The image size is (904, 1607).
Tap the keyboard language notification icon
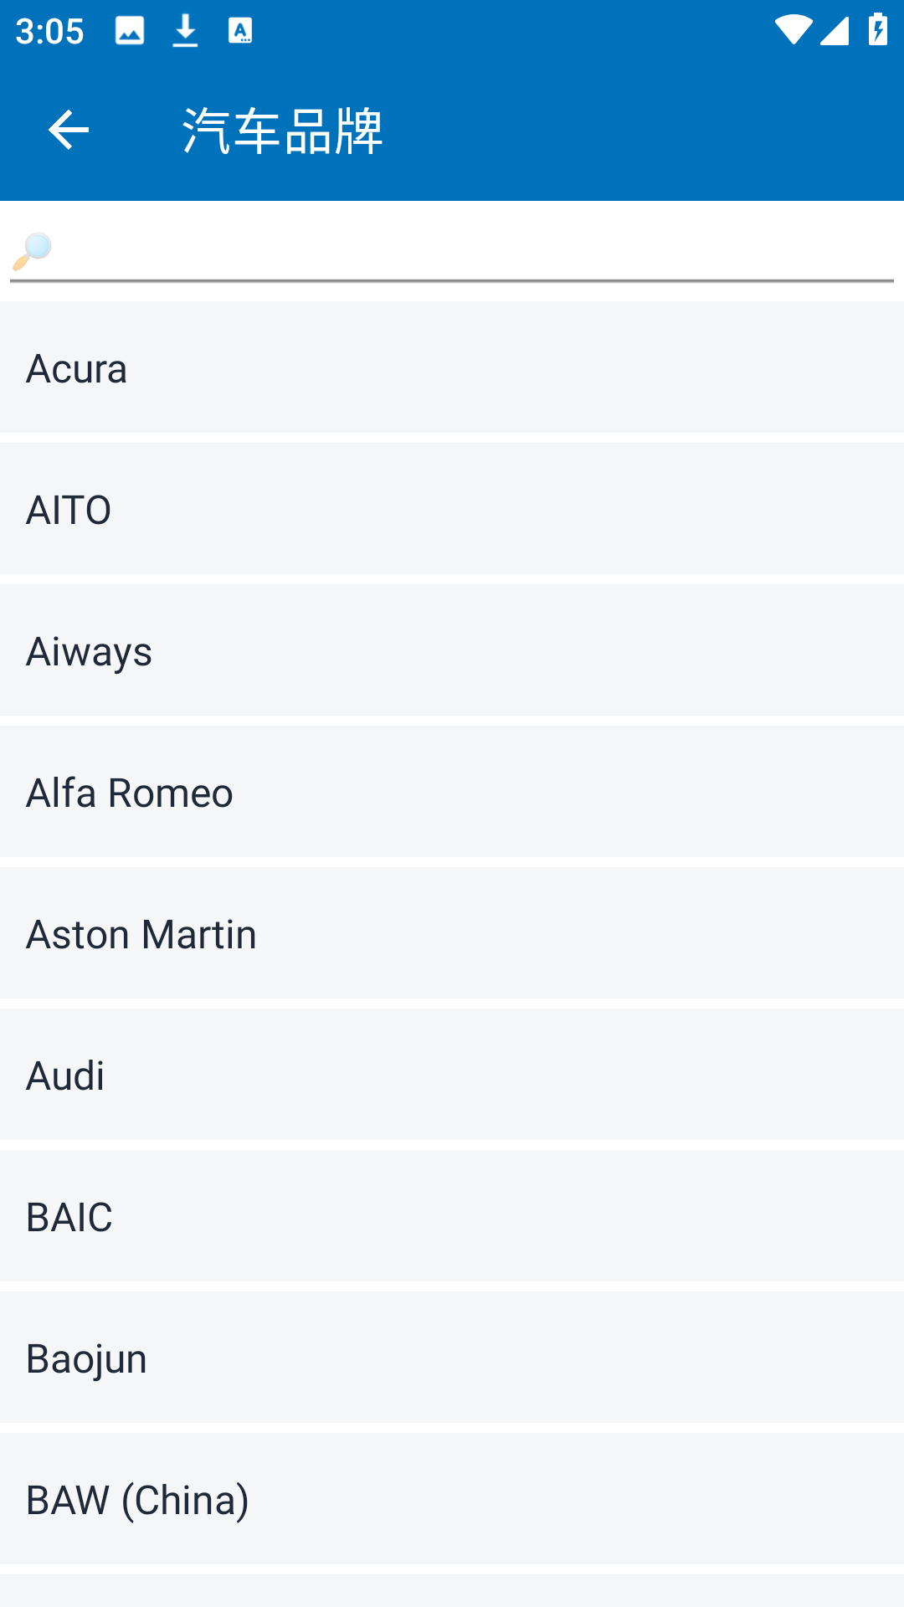click(240, 31)
